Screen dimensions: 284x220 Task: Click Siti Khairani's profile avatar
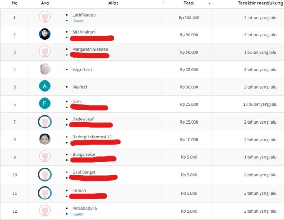[45, 34]
